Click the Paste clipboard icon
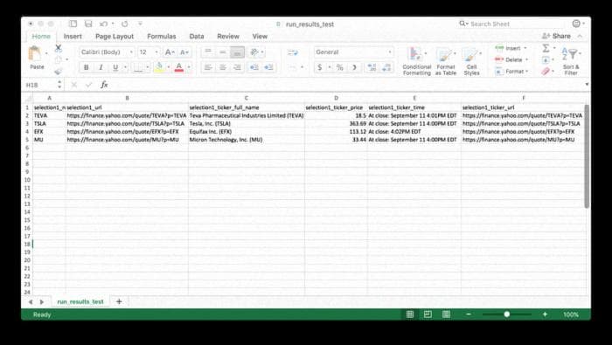This screenshot has height=345, width=612. [35, 54]
